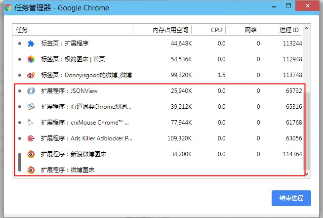
Task: Click the scrollbar down arrow
Action: click(x=307, y=174)
